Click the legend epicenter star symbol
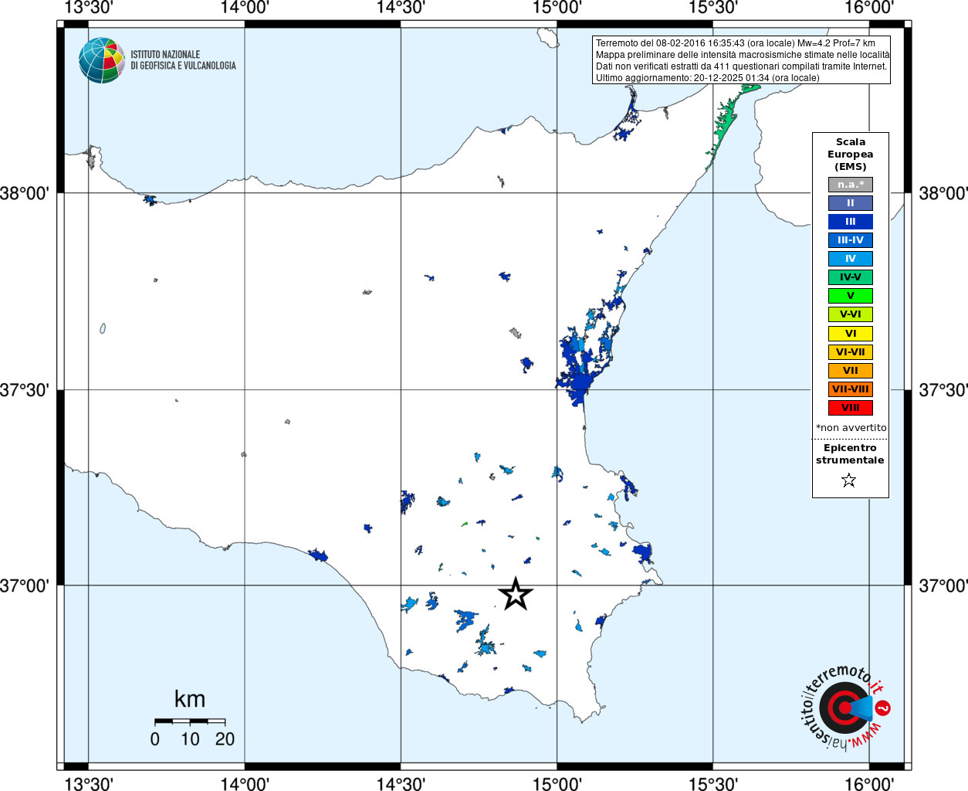The height and width of the screenshot is (791, 968). pos(849,480)
